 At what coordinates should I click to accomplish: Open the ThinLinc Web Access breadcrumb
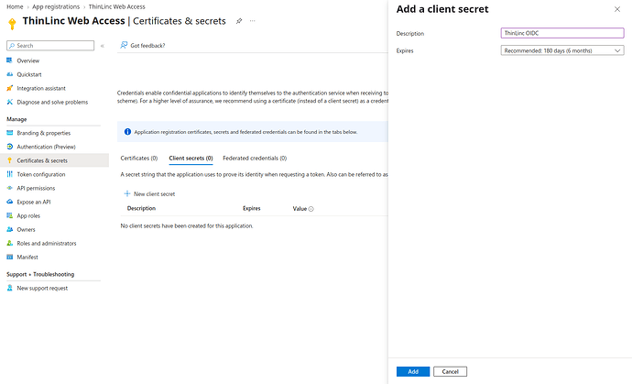(117, 6)
